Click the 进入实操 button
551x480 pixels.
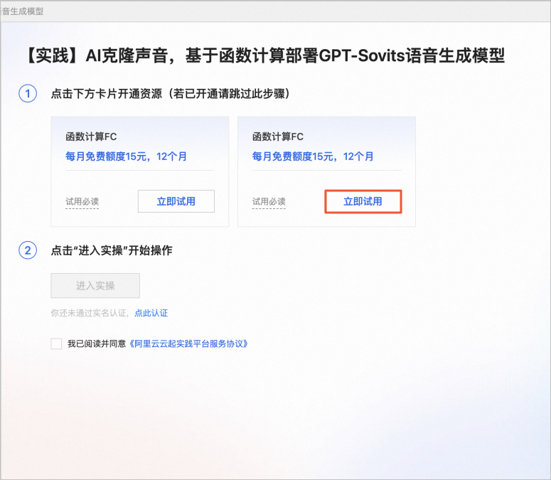pyautogui.click(x=95, y=286)
